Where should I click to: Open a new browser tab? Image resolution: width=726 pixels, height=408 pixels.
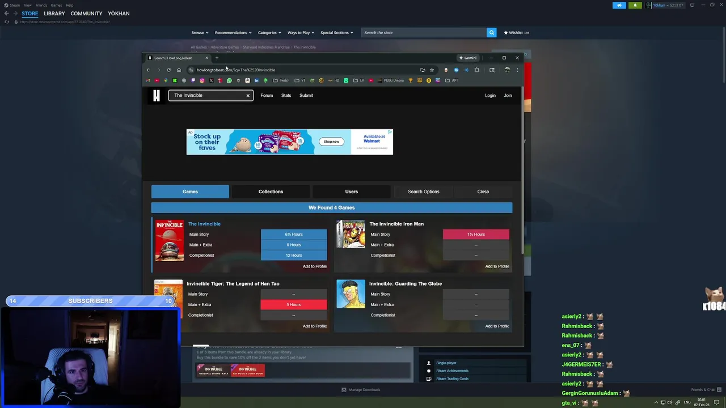pyautogui.click(x=217, y=58)
